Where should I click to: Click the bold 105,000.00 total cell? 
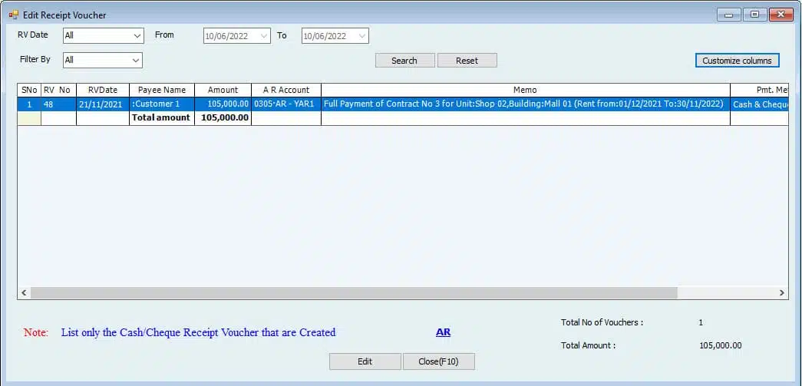pos(223,117)
